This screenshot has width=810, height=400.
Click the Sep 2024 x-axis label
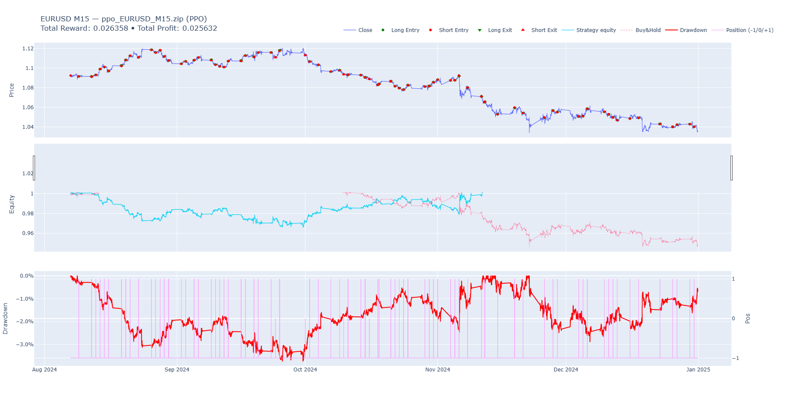click(177, 370)
